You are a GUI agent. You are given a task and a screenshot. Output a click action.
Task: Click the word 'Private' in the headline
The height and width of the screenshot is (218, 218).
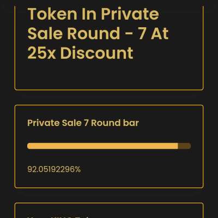[130, 14]
